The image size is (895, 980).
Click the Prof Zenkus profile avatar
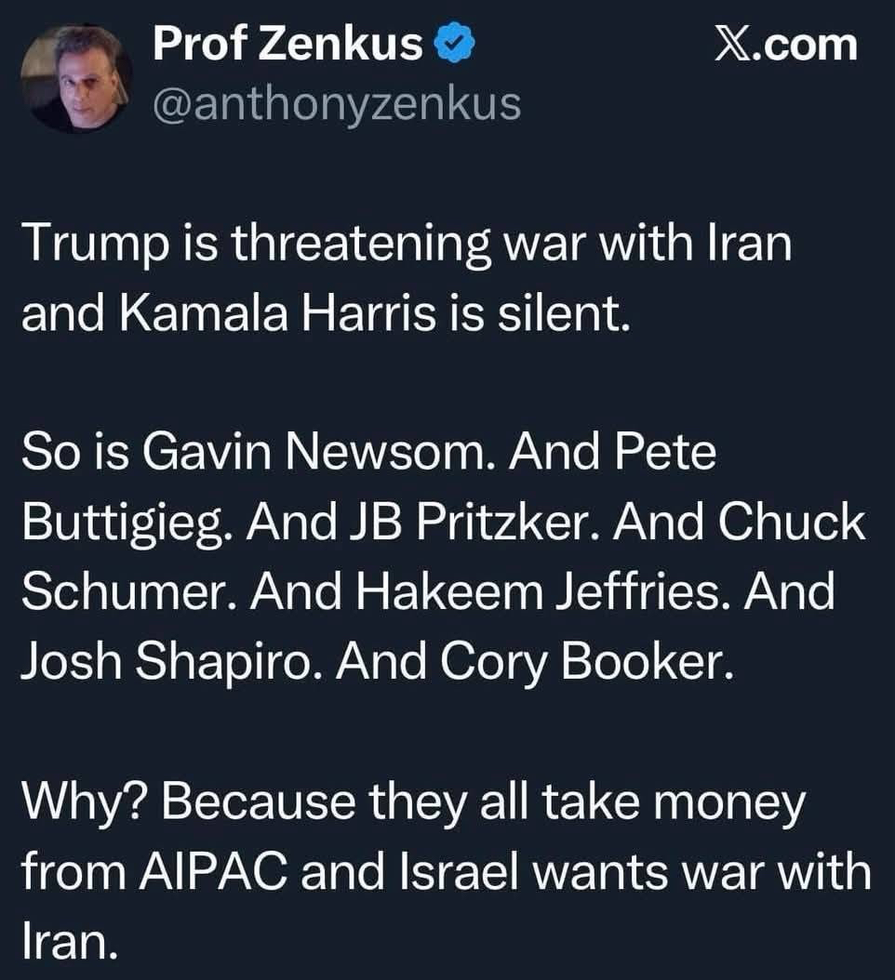[x=75, y=78]
